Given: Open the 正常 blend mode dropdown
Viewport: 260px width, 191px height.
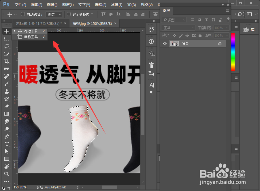Looking at the screenshot, I should coord(178,27).
